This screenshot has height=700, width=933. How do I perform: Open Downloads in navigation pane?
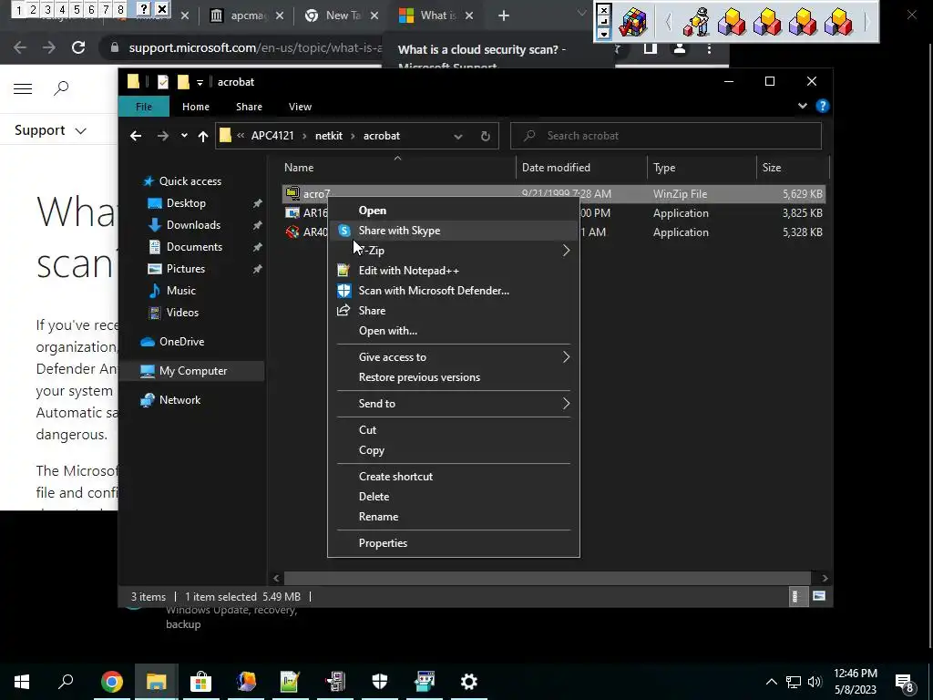tap(193, 225)
